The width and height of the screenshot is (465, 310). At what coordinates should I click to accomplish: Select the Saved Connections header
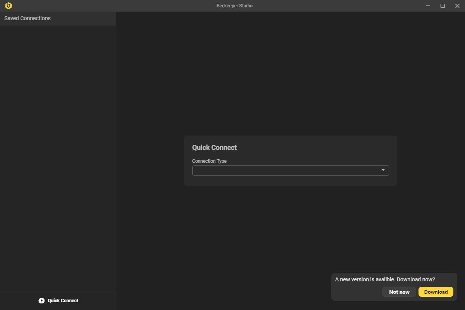[x=28, y=18]
